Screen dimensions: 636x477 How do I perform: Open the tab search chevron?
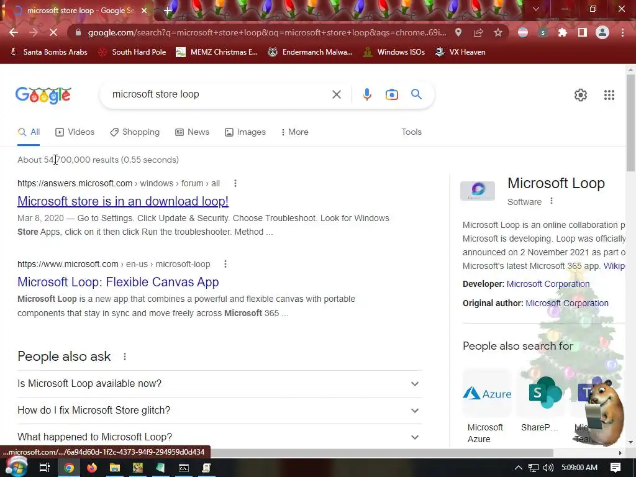[536, 9]
